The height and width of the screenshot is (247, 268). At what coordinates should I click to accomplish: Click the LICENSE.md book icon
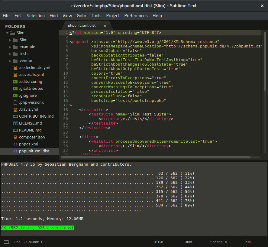tap(15, 123)
